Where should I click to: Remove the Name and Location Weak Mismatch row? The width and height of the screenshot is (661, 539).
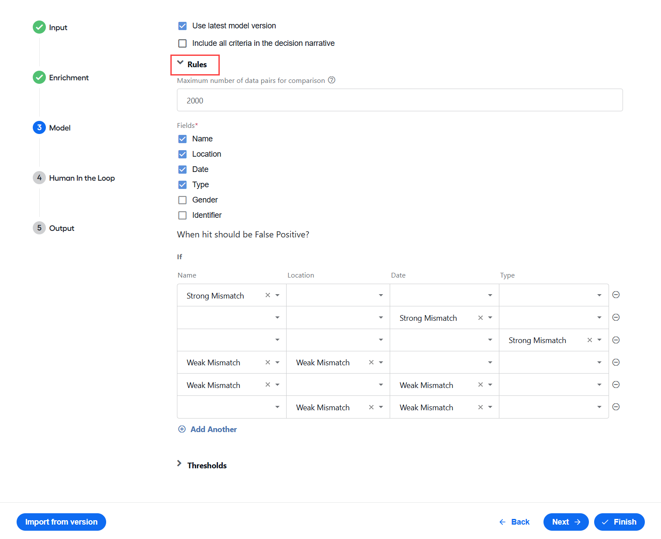tap(616, 362)
